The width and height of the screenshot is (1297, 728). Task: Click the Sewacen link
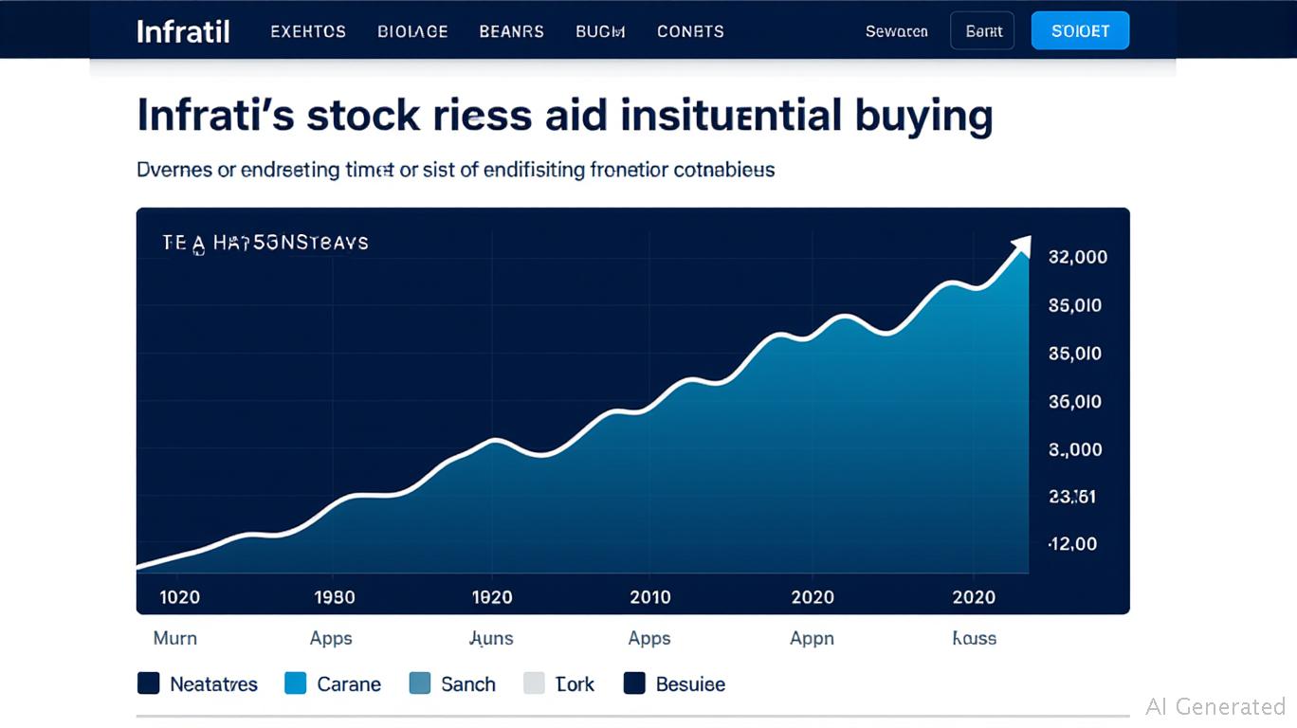(x=896, y=31)
